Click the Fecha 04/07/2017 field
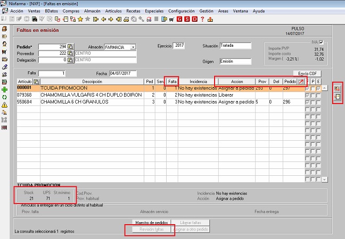The height and width of the screenshot is (239, 345). (x=123, y=73)
